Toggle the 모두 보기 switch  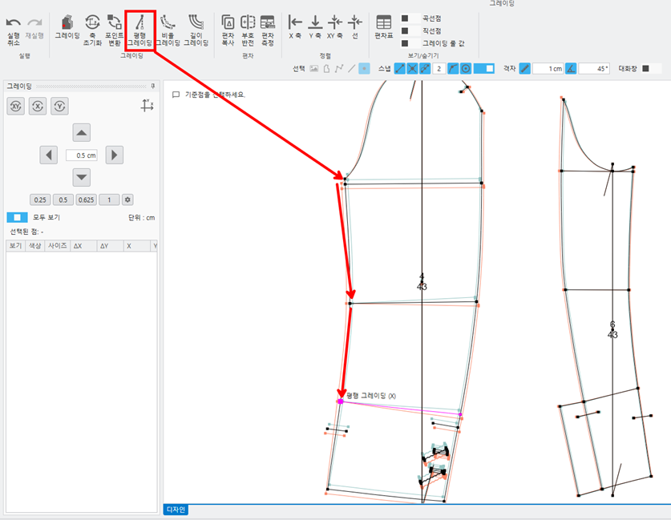(17, 217)
